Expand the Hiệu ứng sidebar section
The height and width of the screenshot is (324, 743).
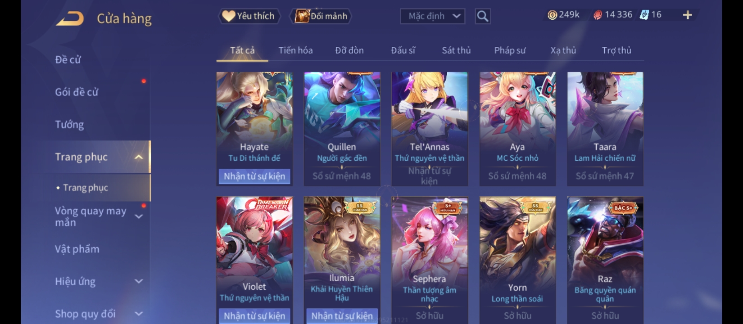point(139,281)
